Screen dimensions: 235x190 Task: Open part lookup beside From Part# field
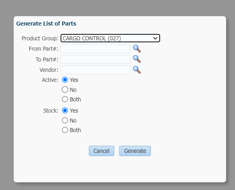[137, 49]
